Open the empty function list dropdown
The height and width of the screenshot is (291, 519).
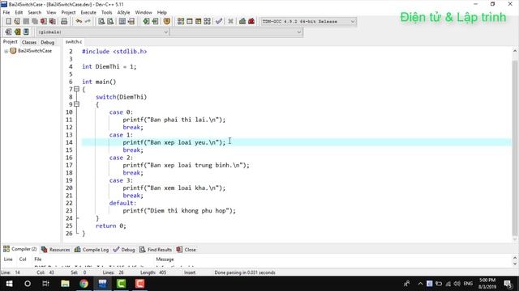[x=299, y=32]
